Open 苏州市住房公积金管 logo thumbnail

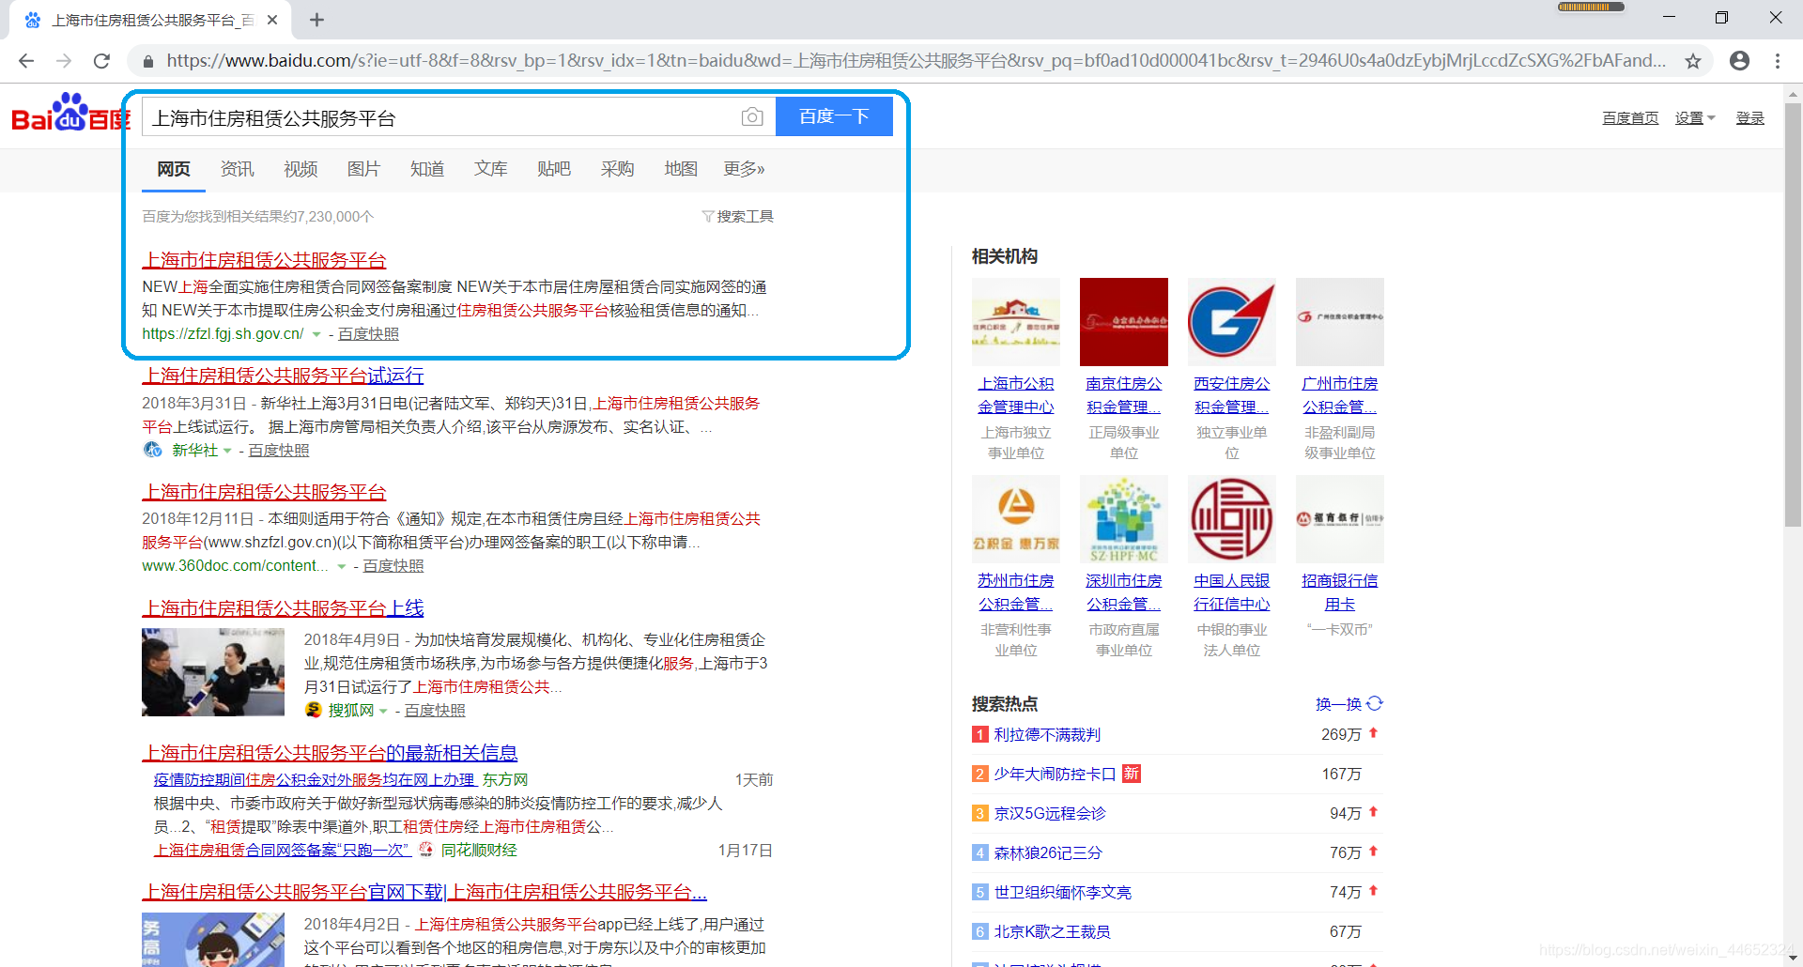click(1016, 519)
